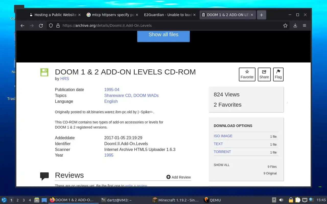Click the write a review link
This screenshot has height=204, width=327.
[136, 186]
